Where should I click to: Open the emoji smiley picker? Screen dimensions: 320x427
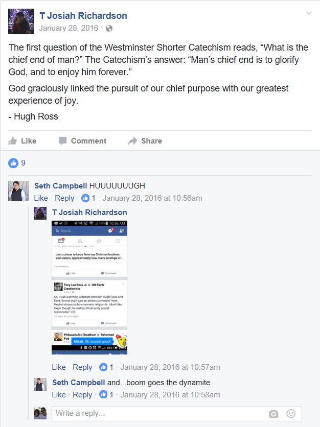coord(291,414)
